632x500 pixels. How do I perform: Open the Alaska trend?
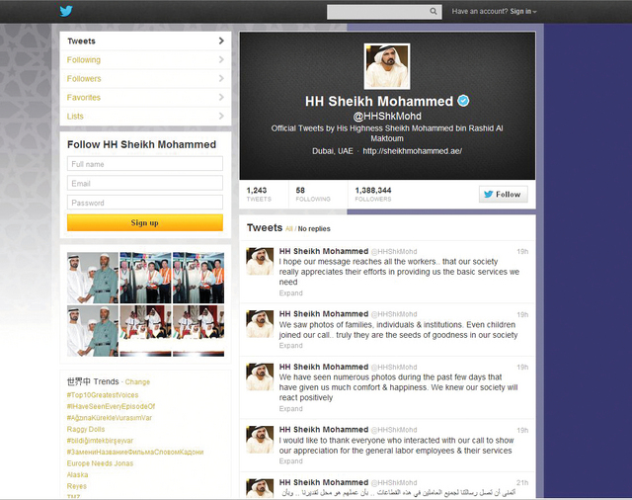click(x=77, y=474)
